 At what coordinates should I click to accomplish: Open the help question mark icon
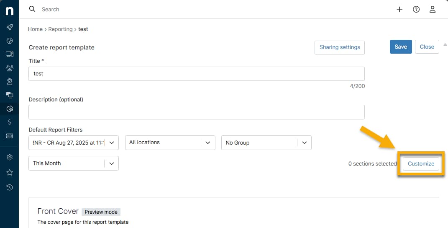[x=416, y=9]
